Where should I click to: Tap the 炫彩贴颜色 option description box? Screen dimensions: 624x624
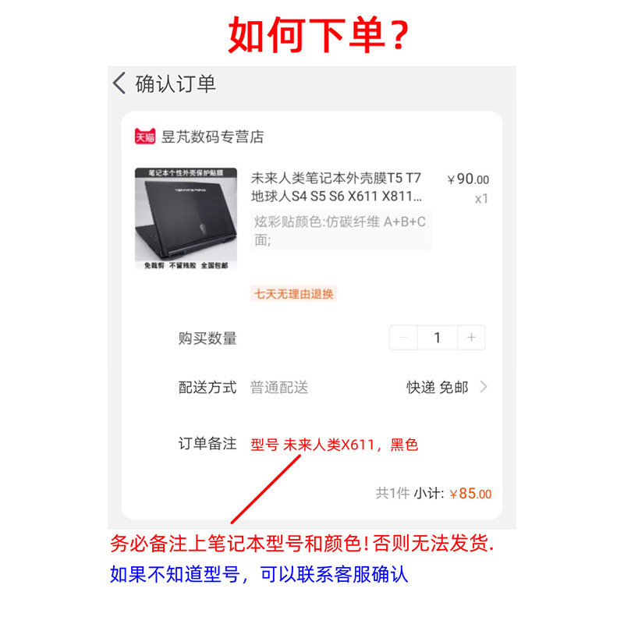coord(341,230)
